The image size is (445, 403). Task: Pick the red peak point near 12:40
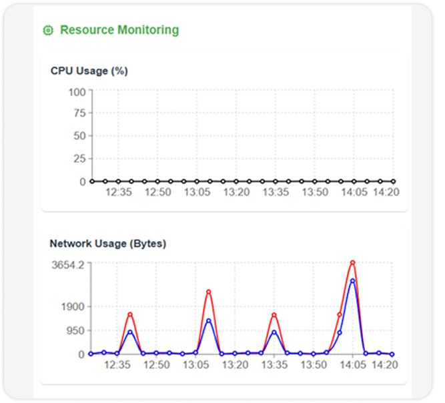point(130,314)
